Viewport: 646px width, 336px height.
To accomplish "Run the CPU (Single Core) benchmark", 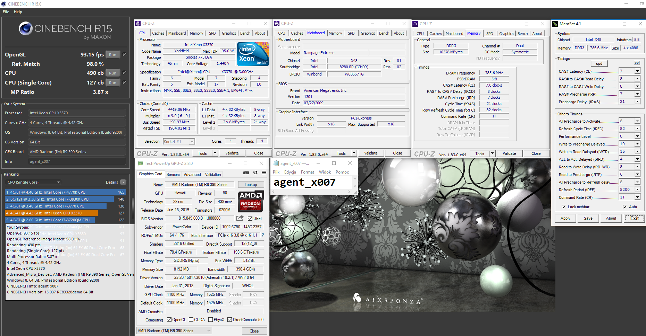I will pos(113,82).
